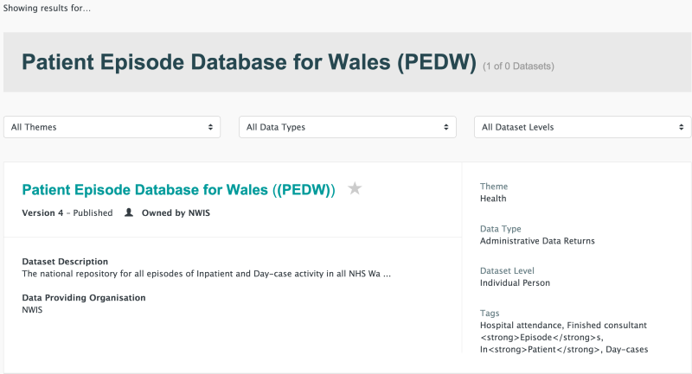Image resolution: width=692 pixels, height=374 pixels.
Task: Open the All Dataset Levels dropdown
Action: pos(582,127)
